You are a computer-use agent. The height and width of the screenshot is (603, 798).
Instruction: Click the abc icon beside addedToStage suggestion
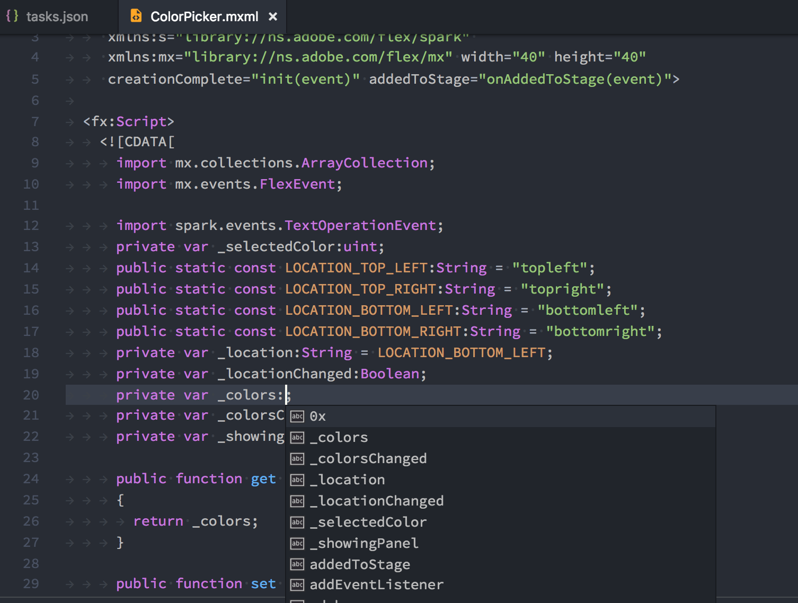pyautogui.click(x=297, y=565)
